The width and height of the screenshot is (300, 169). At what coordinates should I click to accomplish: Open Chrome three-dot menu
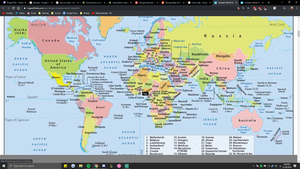click(297, 8)
